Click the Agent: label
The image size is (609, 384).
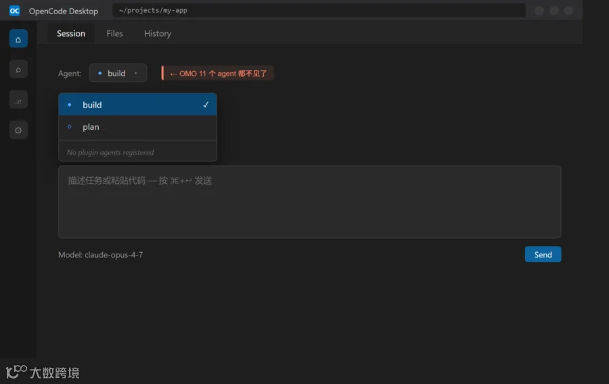coord(70,73)
